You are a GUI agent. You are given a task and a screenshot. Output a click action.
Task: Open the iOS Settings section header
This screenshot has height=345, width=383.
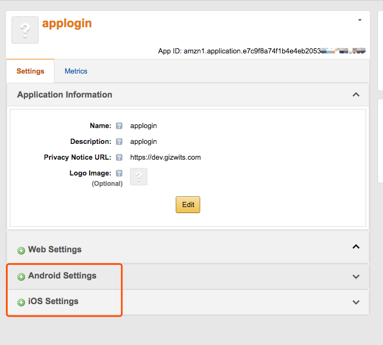[53, 301]
